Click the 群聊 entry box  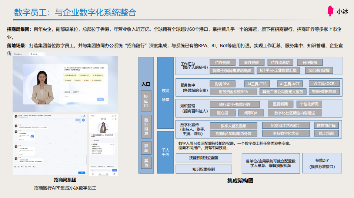(x=146, y=148)
